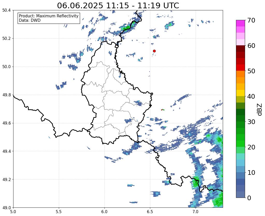The height and width of the screenshot is (216, 265).
Task: Click the colorbar tick label "70"
Action: point(251,20)
